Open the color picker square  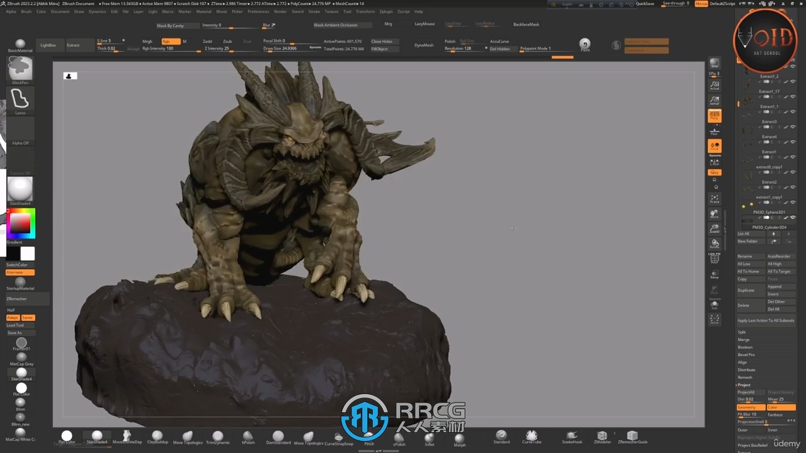(20, 223)
